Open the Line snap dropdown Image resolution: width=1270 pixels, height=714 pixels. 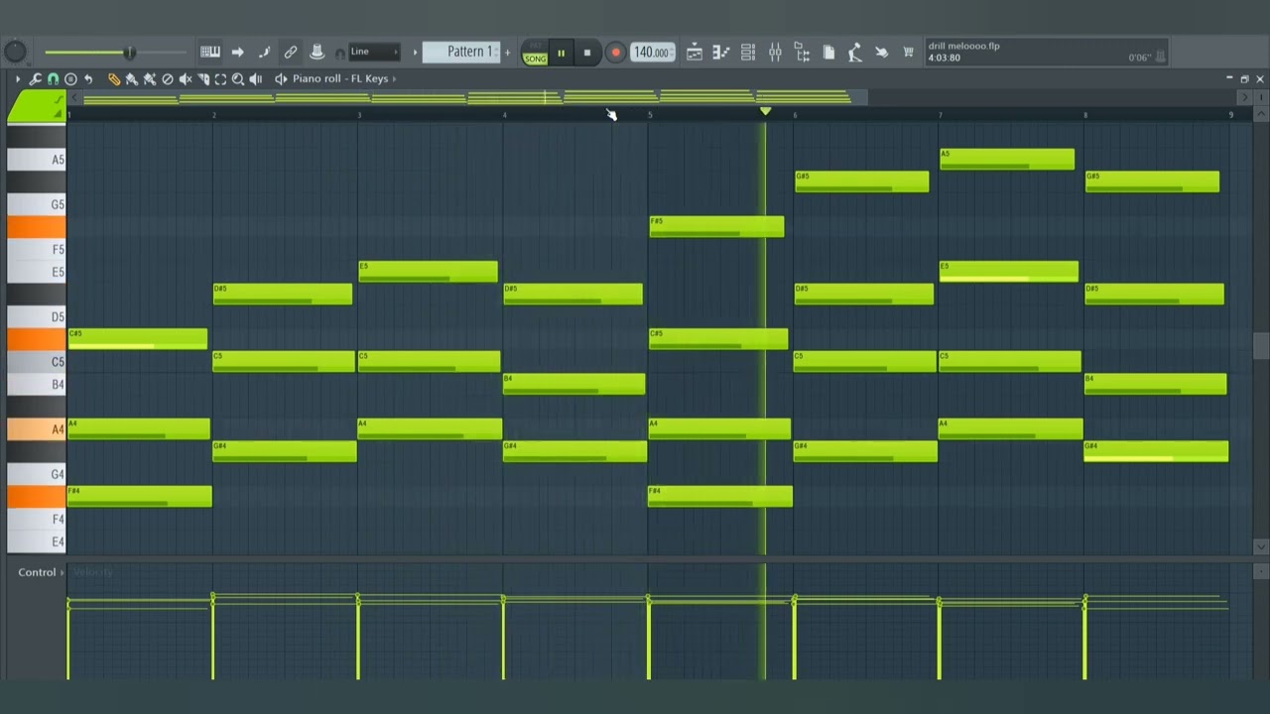click(x=375, y=52)
